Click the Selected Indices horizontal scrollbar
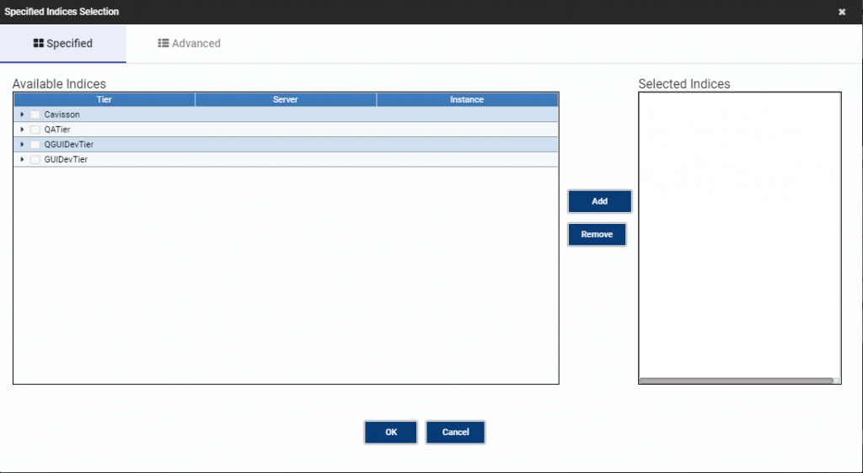863x473 pixels. point(736,381)
